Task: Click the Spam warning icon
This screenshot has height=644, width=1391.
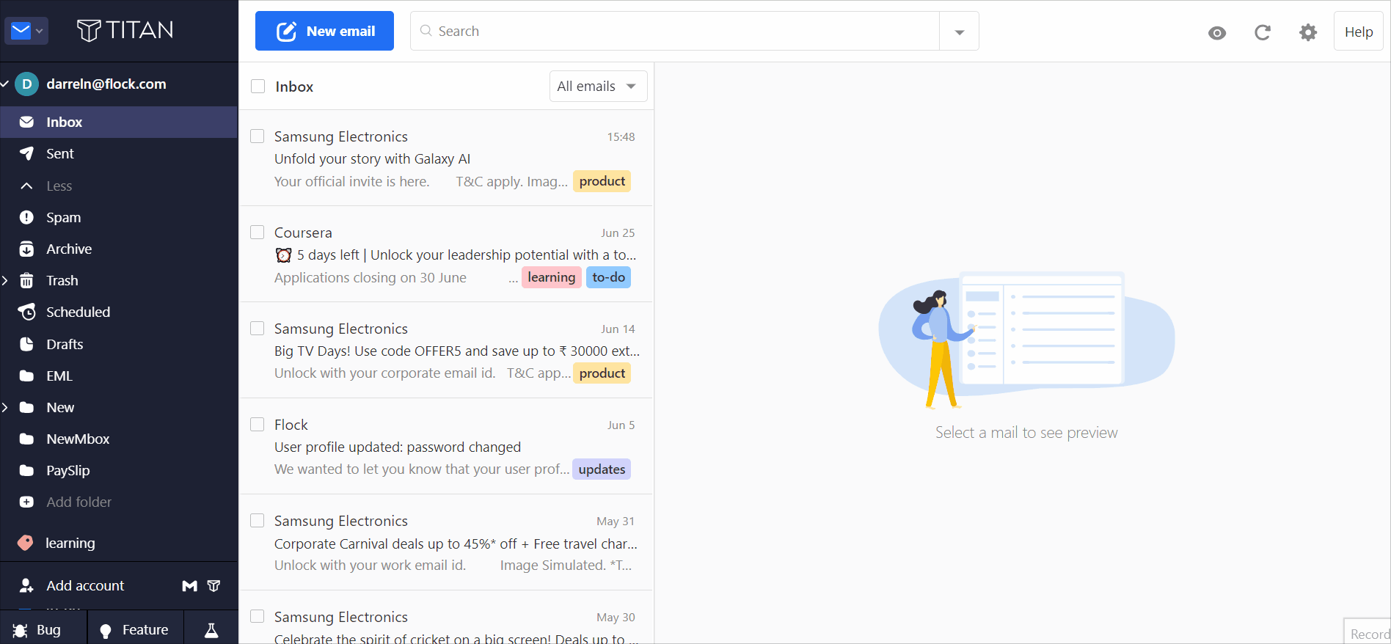Action: [26, 217]
